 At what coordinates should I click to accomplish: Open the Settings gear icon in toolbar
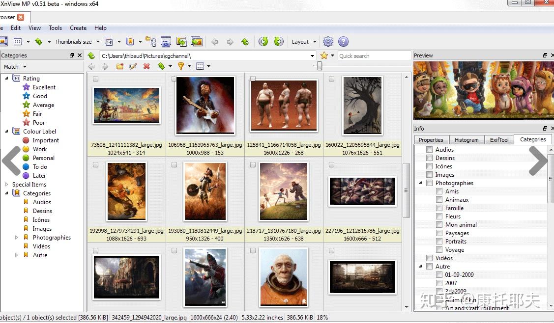coord(328,42)
